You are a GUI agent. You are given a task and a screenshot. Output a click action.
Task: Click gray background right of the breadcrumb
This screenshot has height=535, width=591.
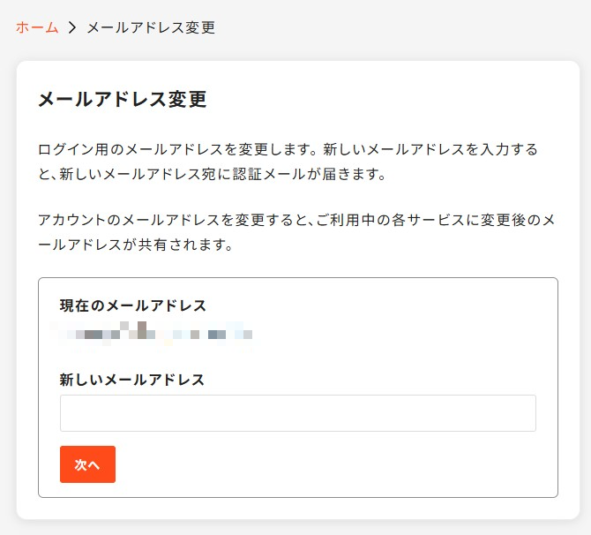click(397, 27)
